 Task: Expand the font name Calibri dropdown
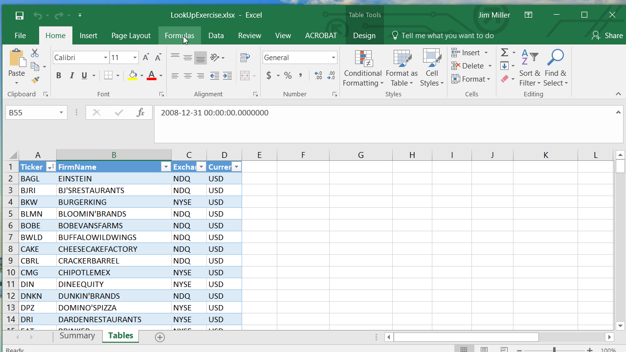tap(105, 58)
